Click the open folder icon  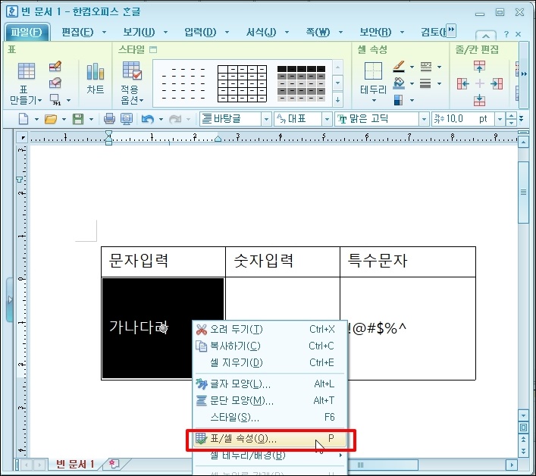click(51, 119)
